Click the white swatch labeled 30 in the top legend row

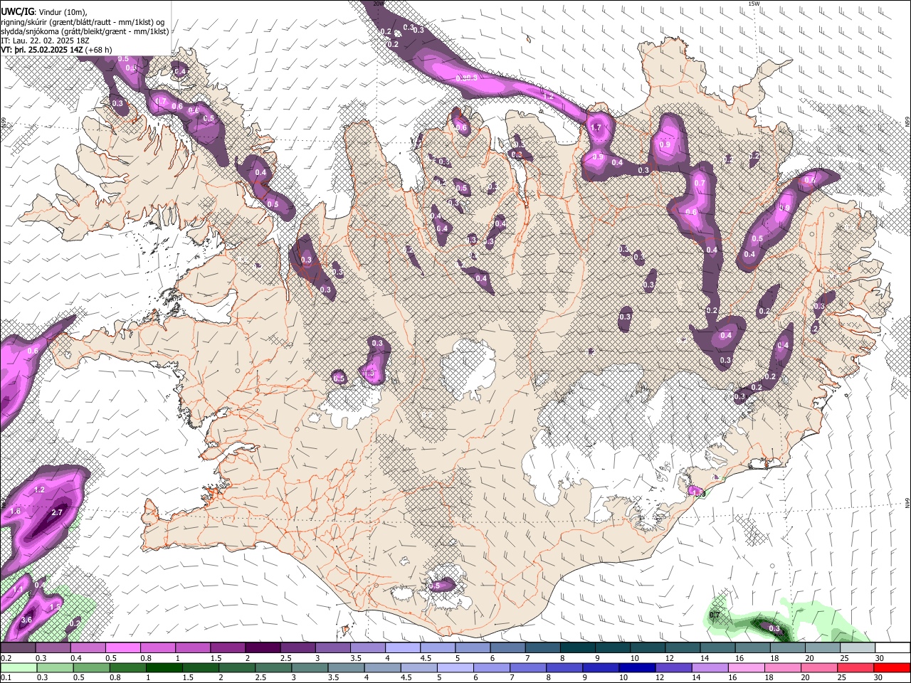(x=891, y=647)
